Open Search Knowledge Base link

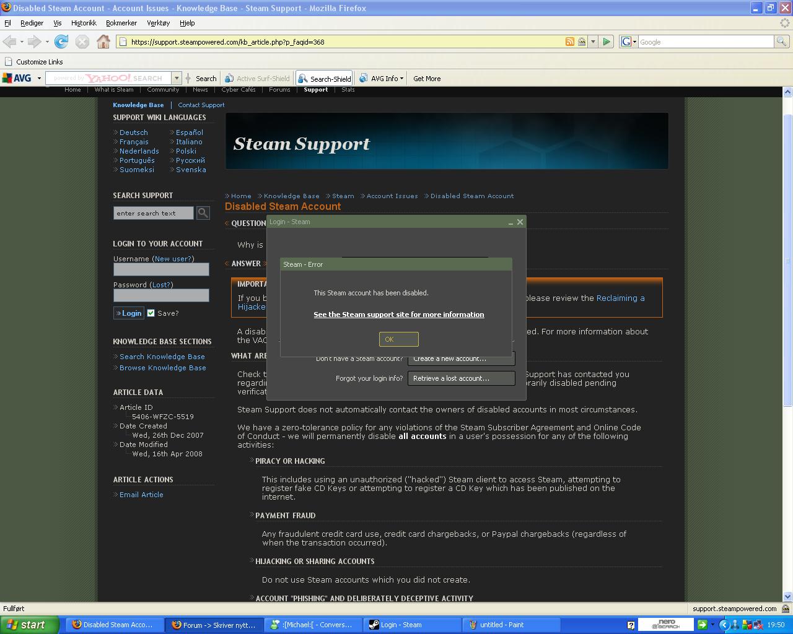pyautogui.click(x=162, y=357)
